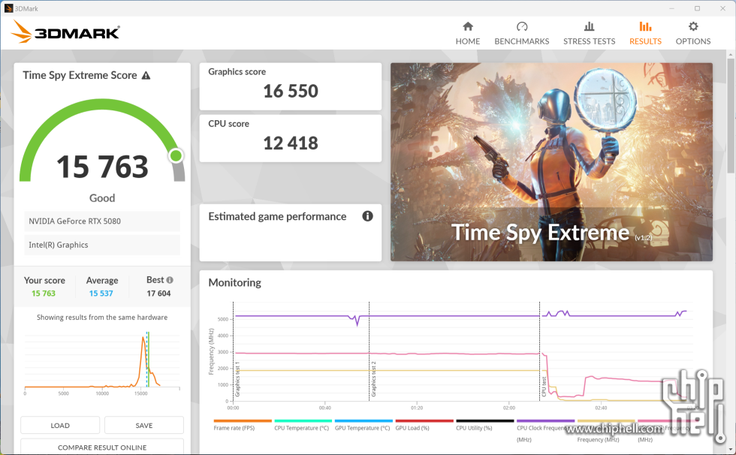Click the Average score 15 537
Viewport: 736px width, 455px height.
(101, 293)
